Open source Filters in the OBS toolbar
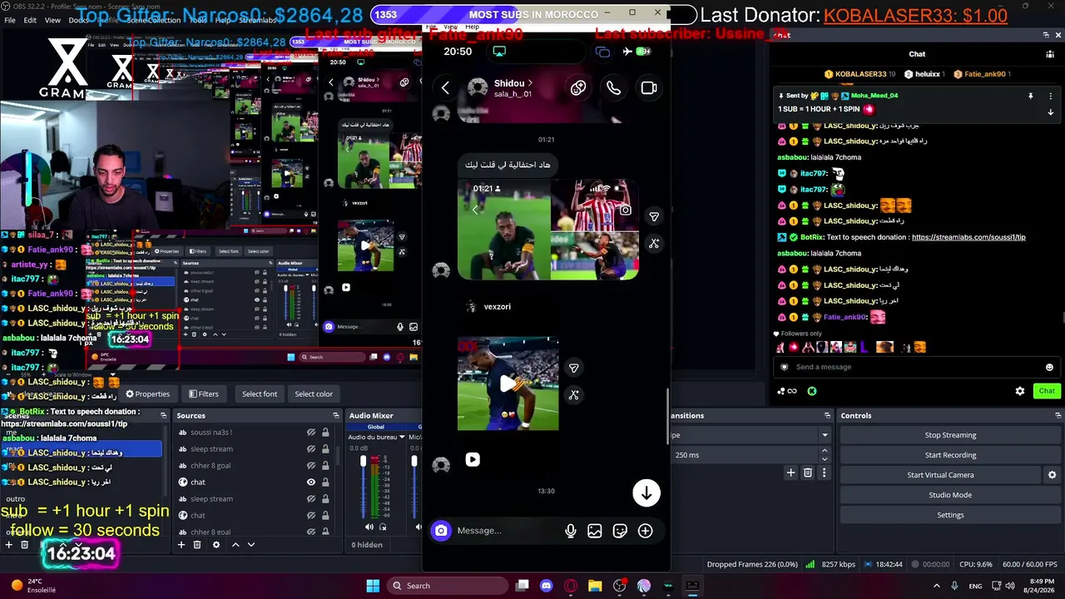Screen dimensions: 1065x599 pyautogui.click(x=204, y=394)
